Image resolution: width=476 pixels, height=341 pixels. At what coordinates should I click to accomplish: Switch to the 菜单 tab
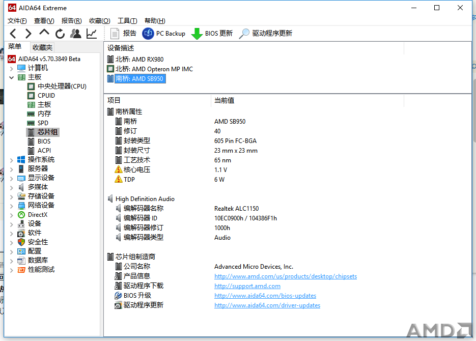[15, 46]
